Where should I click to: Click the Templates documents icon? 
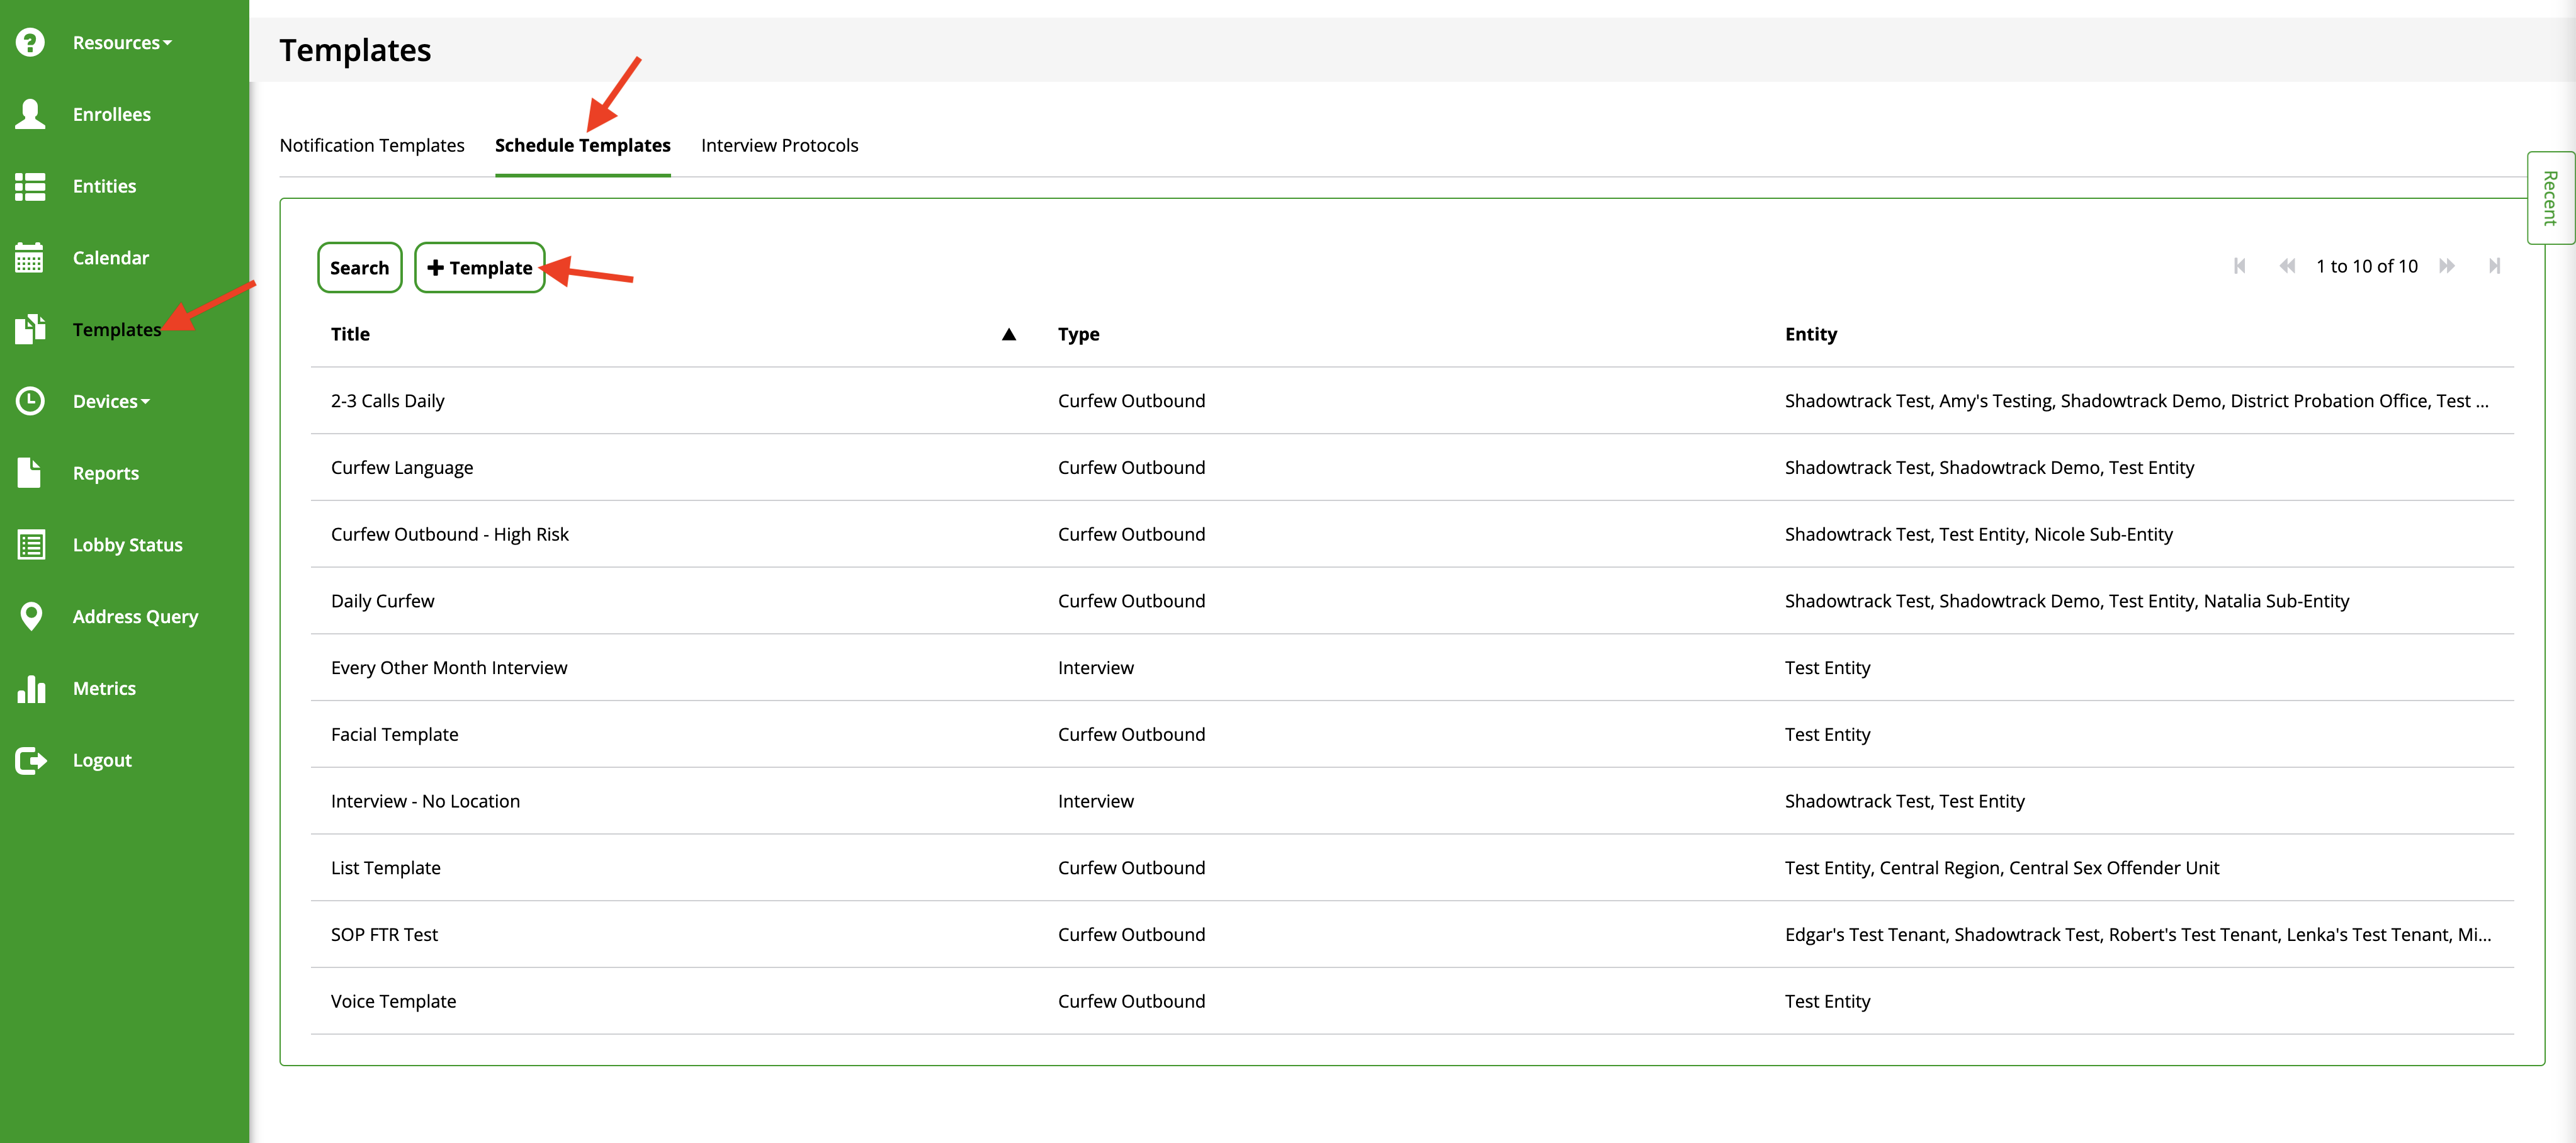[x=30, y=329]
